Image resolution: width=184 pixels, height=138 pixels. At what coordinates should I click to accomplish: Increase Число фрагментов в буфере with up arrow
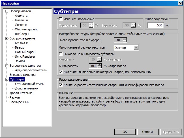coord(125,39)
